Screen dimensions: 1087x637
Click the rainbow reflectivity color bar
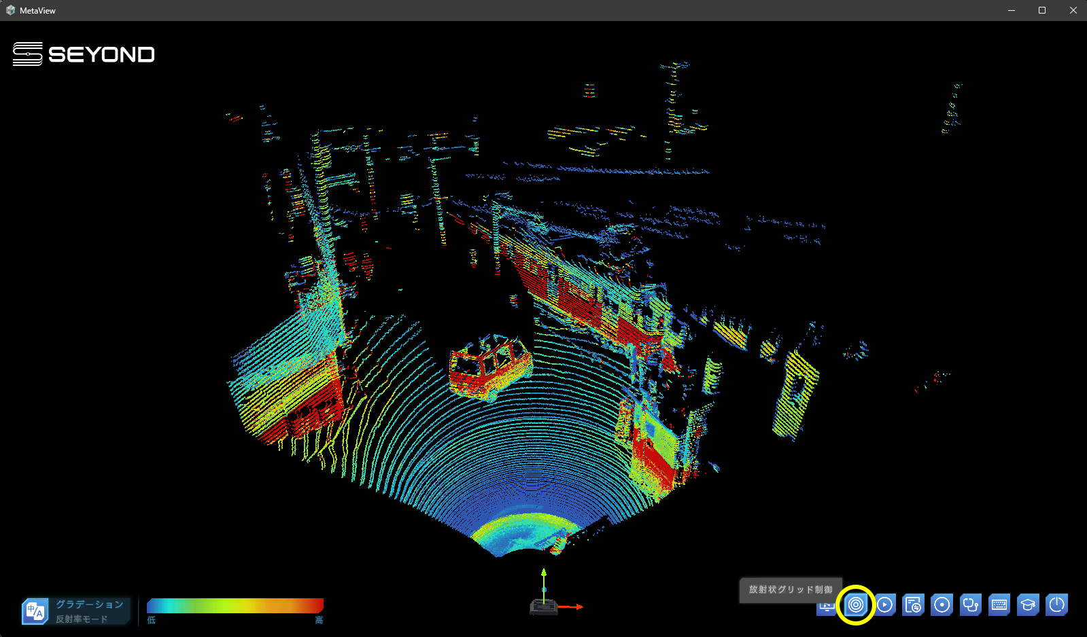pyautogui.click(x=235, y=606)
